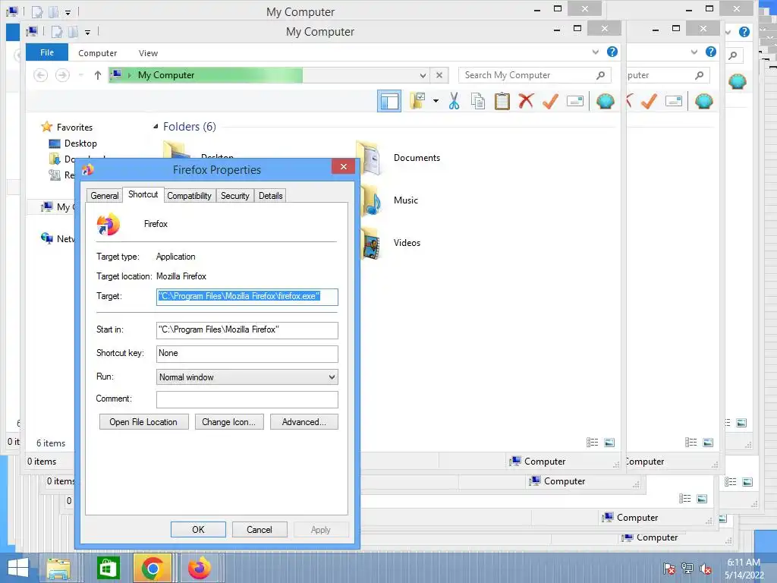Click the taskbar clock showing 6:11 AM
This screenshot has width=777, height=583.
(x=744, y=569)
